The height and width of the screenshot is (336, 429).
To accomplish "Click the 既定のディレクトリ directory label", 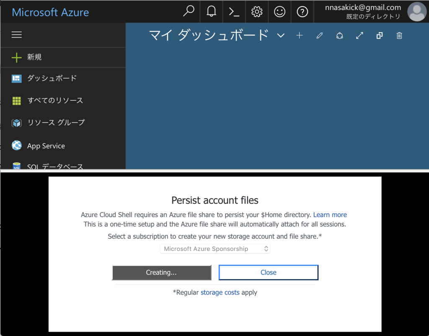I will pyautogui.click(x=373, y=17).
